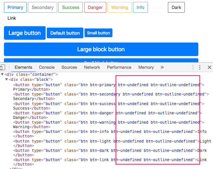The width and height of the screenshot is (213, 169).
Task: Select the btn-secondary button element line
Action: pyautogui.click(x=111, y=94)
